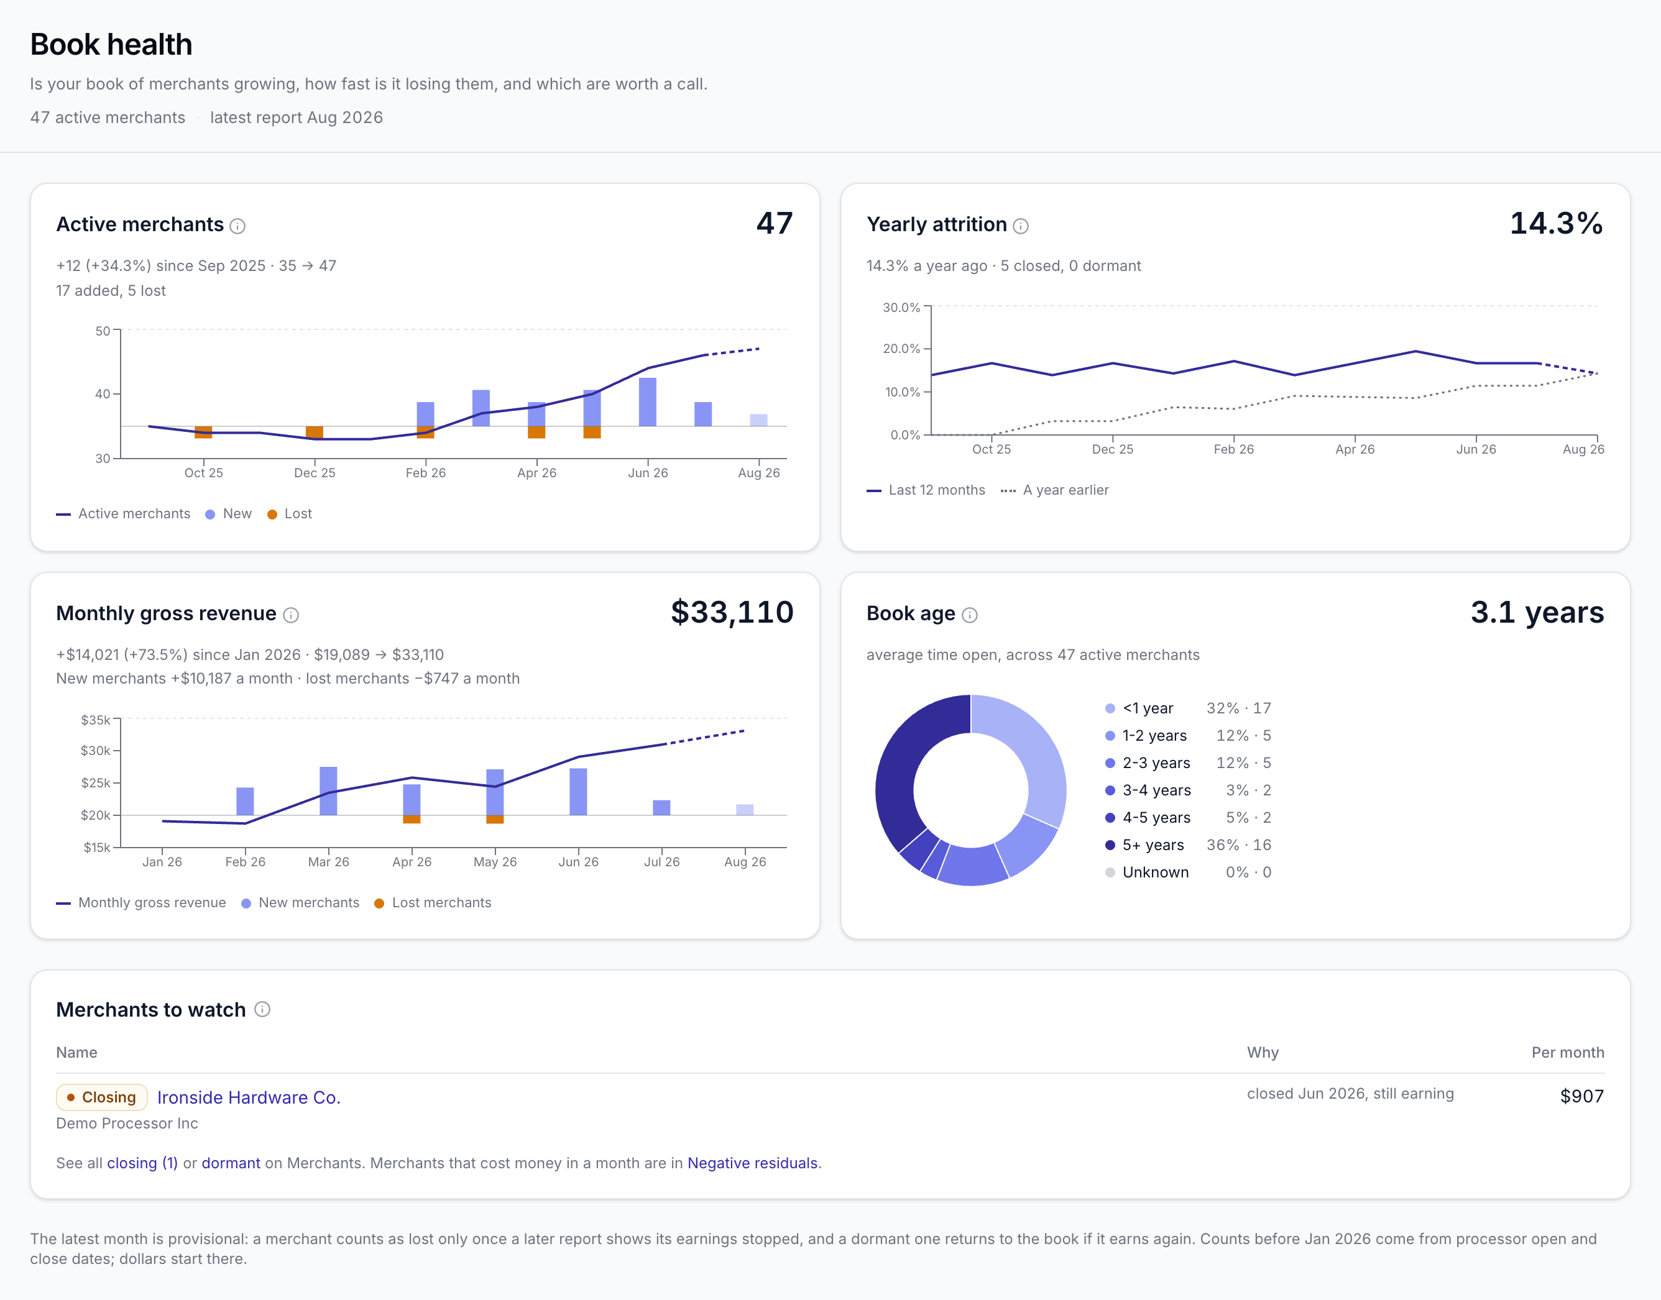Select the 2-3 years legend row
This screenshot has width=1661, height=1300.
pos(1189,762)
